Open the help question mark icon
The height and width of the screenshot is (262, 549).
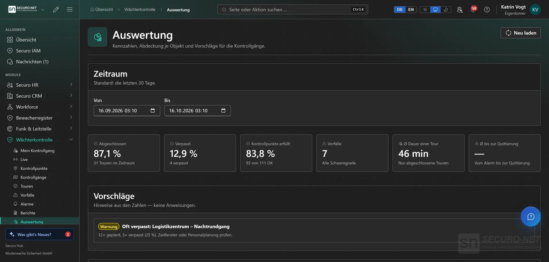(x=487, y=9)
